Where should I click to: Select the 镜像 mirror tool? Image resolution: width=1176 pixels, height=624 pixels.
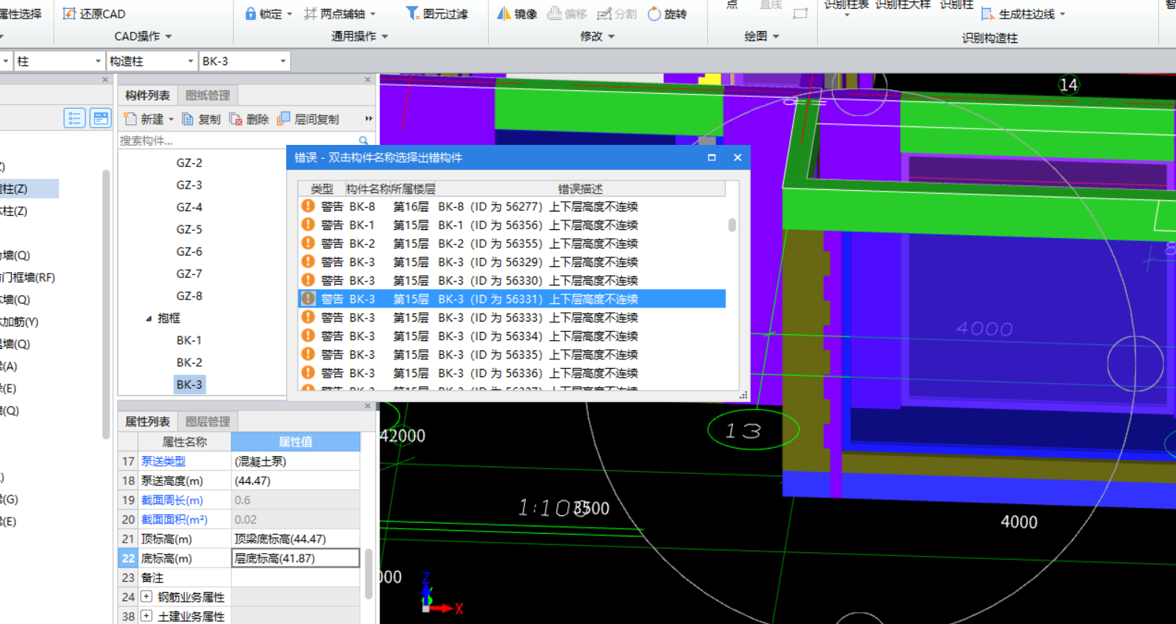pyautogui.click(x=516, y=13)
